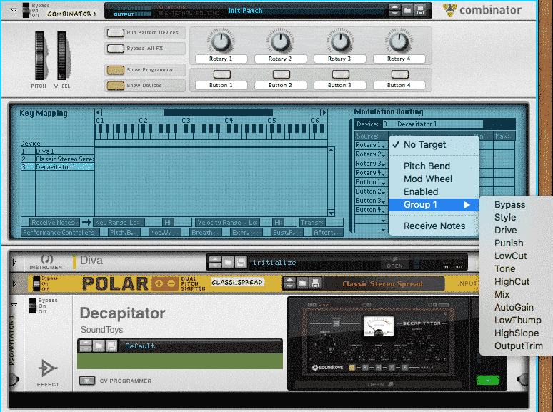Step through Combinator patches with the up/down arrows
Screen dimensions: 553x412
coord(394,10)
